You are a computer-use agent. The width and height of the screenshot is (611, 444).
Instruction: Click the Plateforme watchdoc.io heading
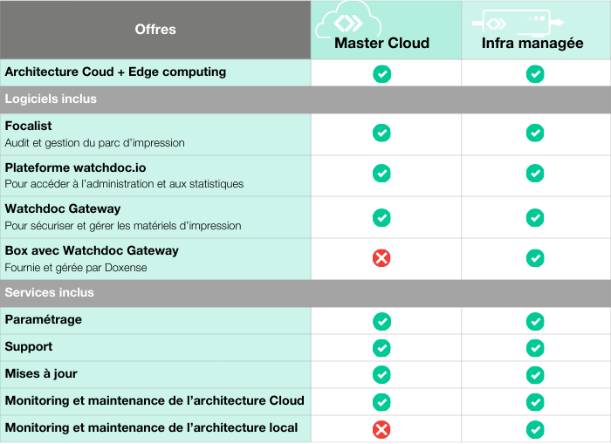(75, 167)
